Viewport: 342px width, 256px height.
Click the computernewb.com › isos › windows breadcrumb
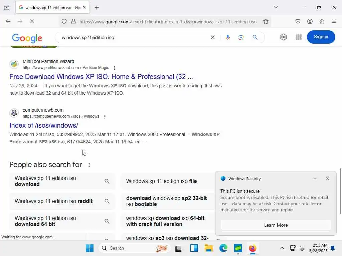[61, 116]
